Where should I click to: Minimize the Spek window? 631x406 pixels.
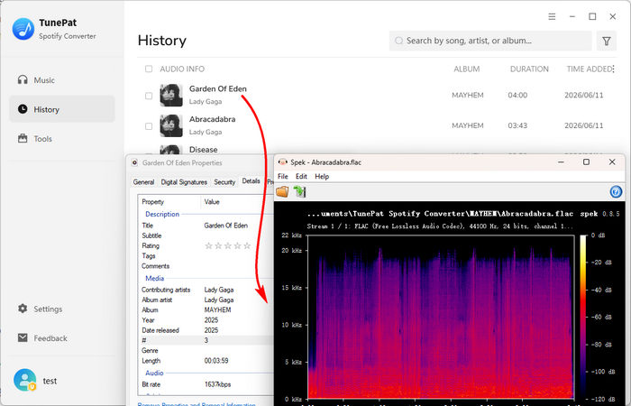[561, 161]
